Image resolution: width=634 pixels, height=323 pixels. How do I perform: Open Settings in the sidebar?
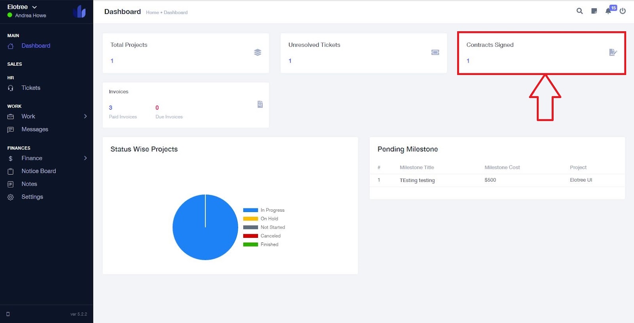(x=32, y=197)
